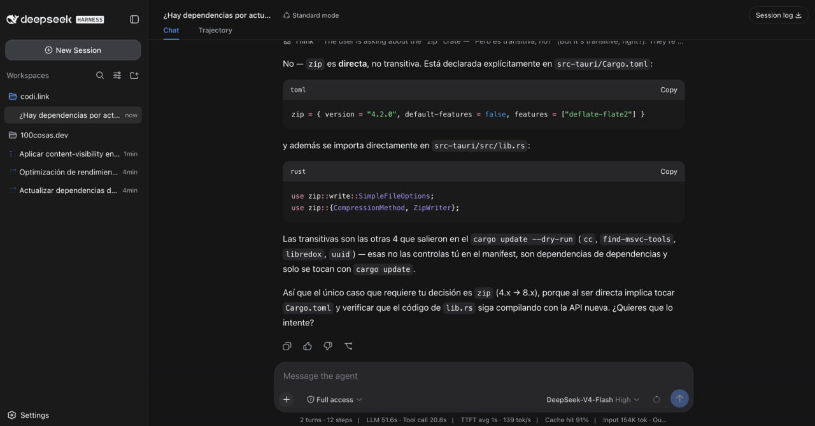Open the 100cosas.dev workspace folder
Image resolution: width=815 pixels, height=426 pixels.
[x=73, y=135]
